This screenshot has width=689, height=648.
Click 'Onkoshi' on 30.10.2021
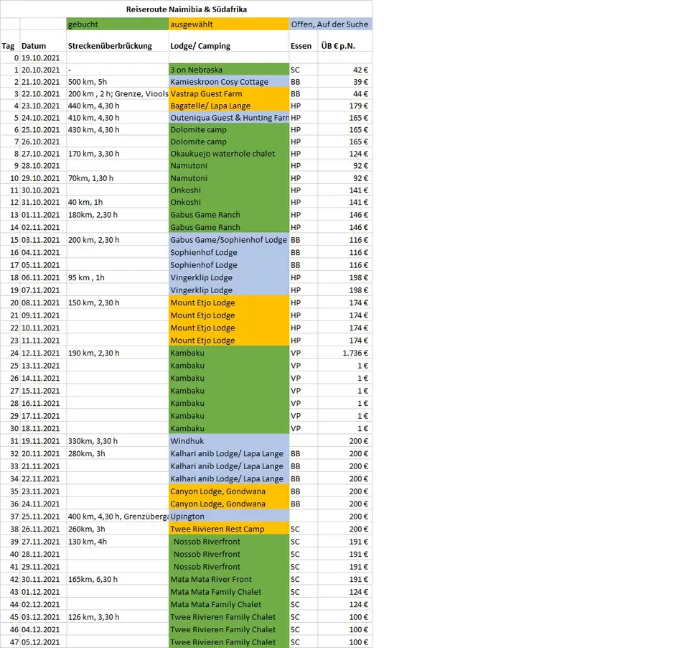tap(229, 190)
